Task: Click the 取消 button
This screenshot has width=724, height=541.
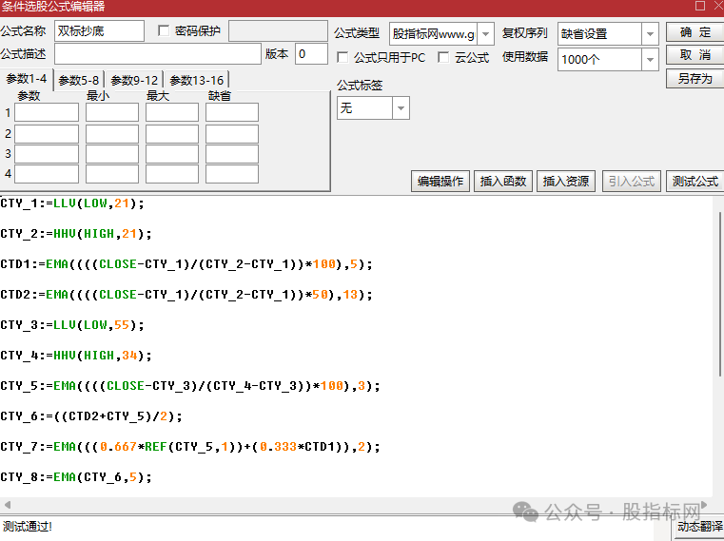Action: (x=695, y=55)
